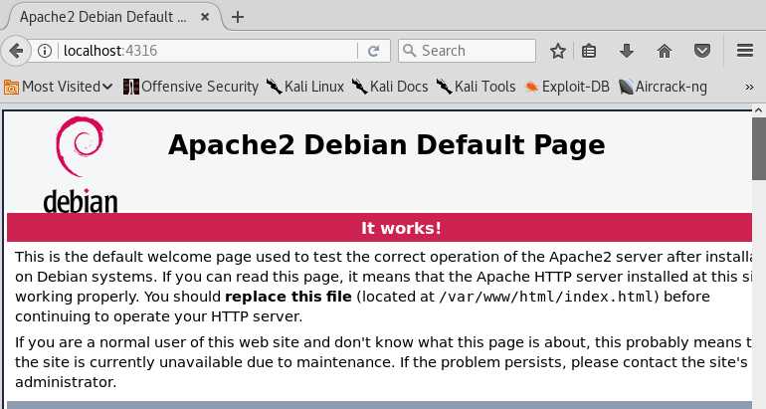
Task: Select the Apache2 Debian Default tab
Action: [x=112, y=18]
